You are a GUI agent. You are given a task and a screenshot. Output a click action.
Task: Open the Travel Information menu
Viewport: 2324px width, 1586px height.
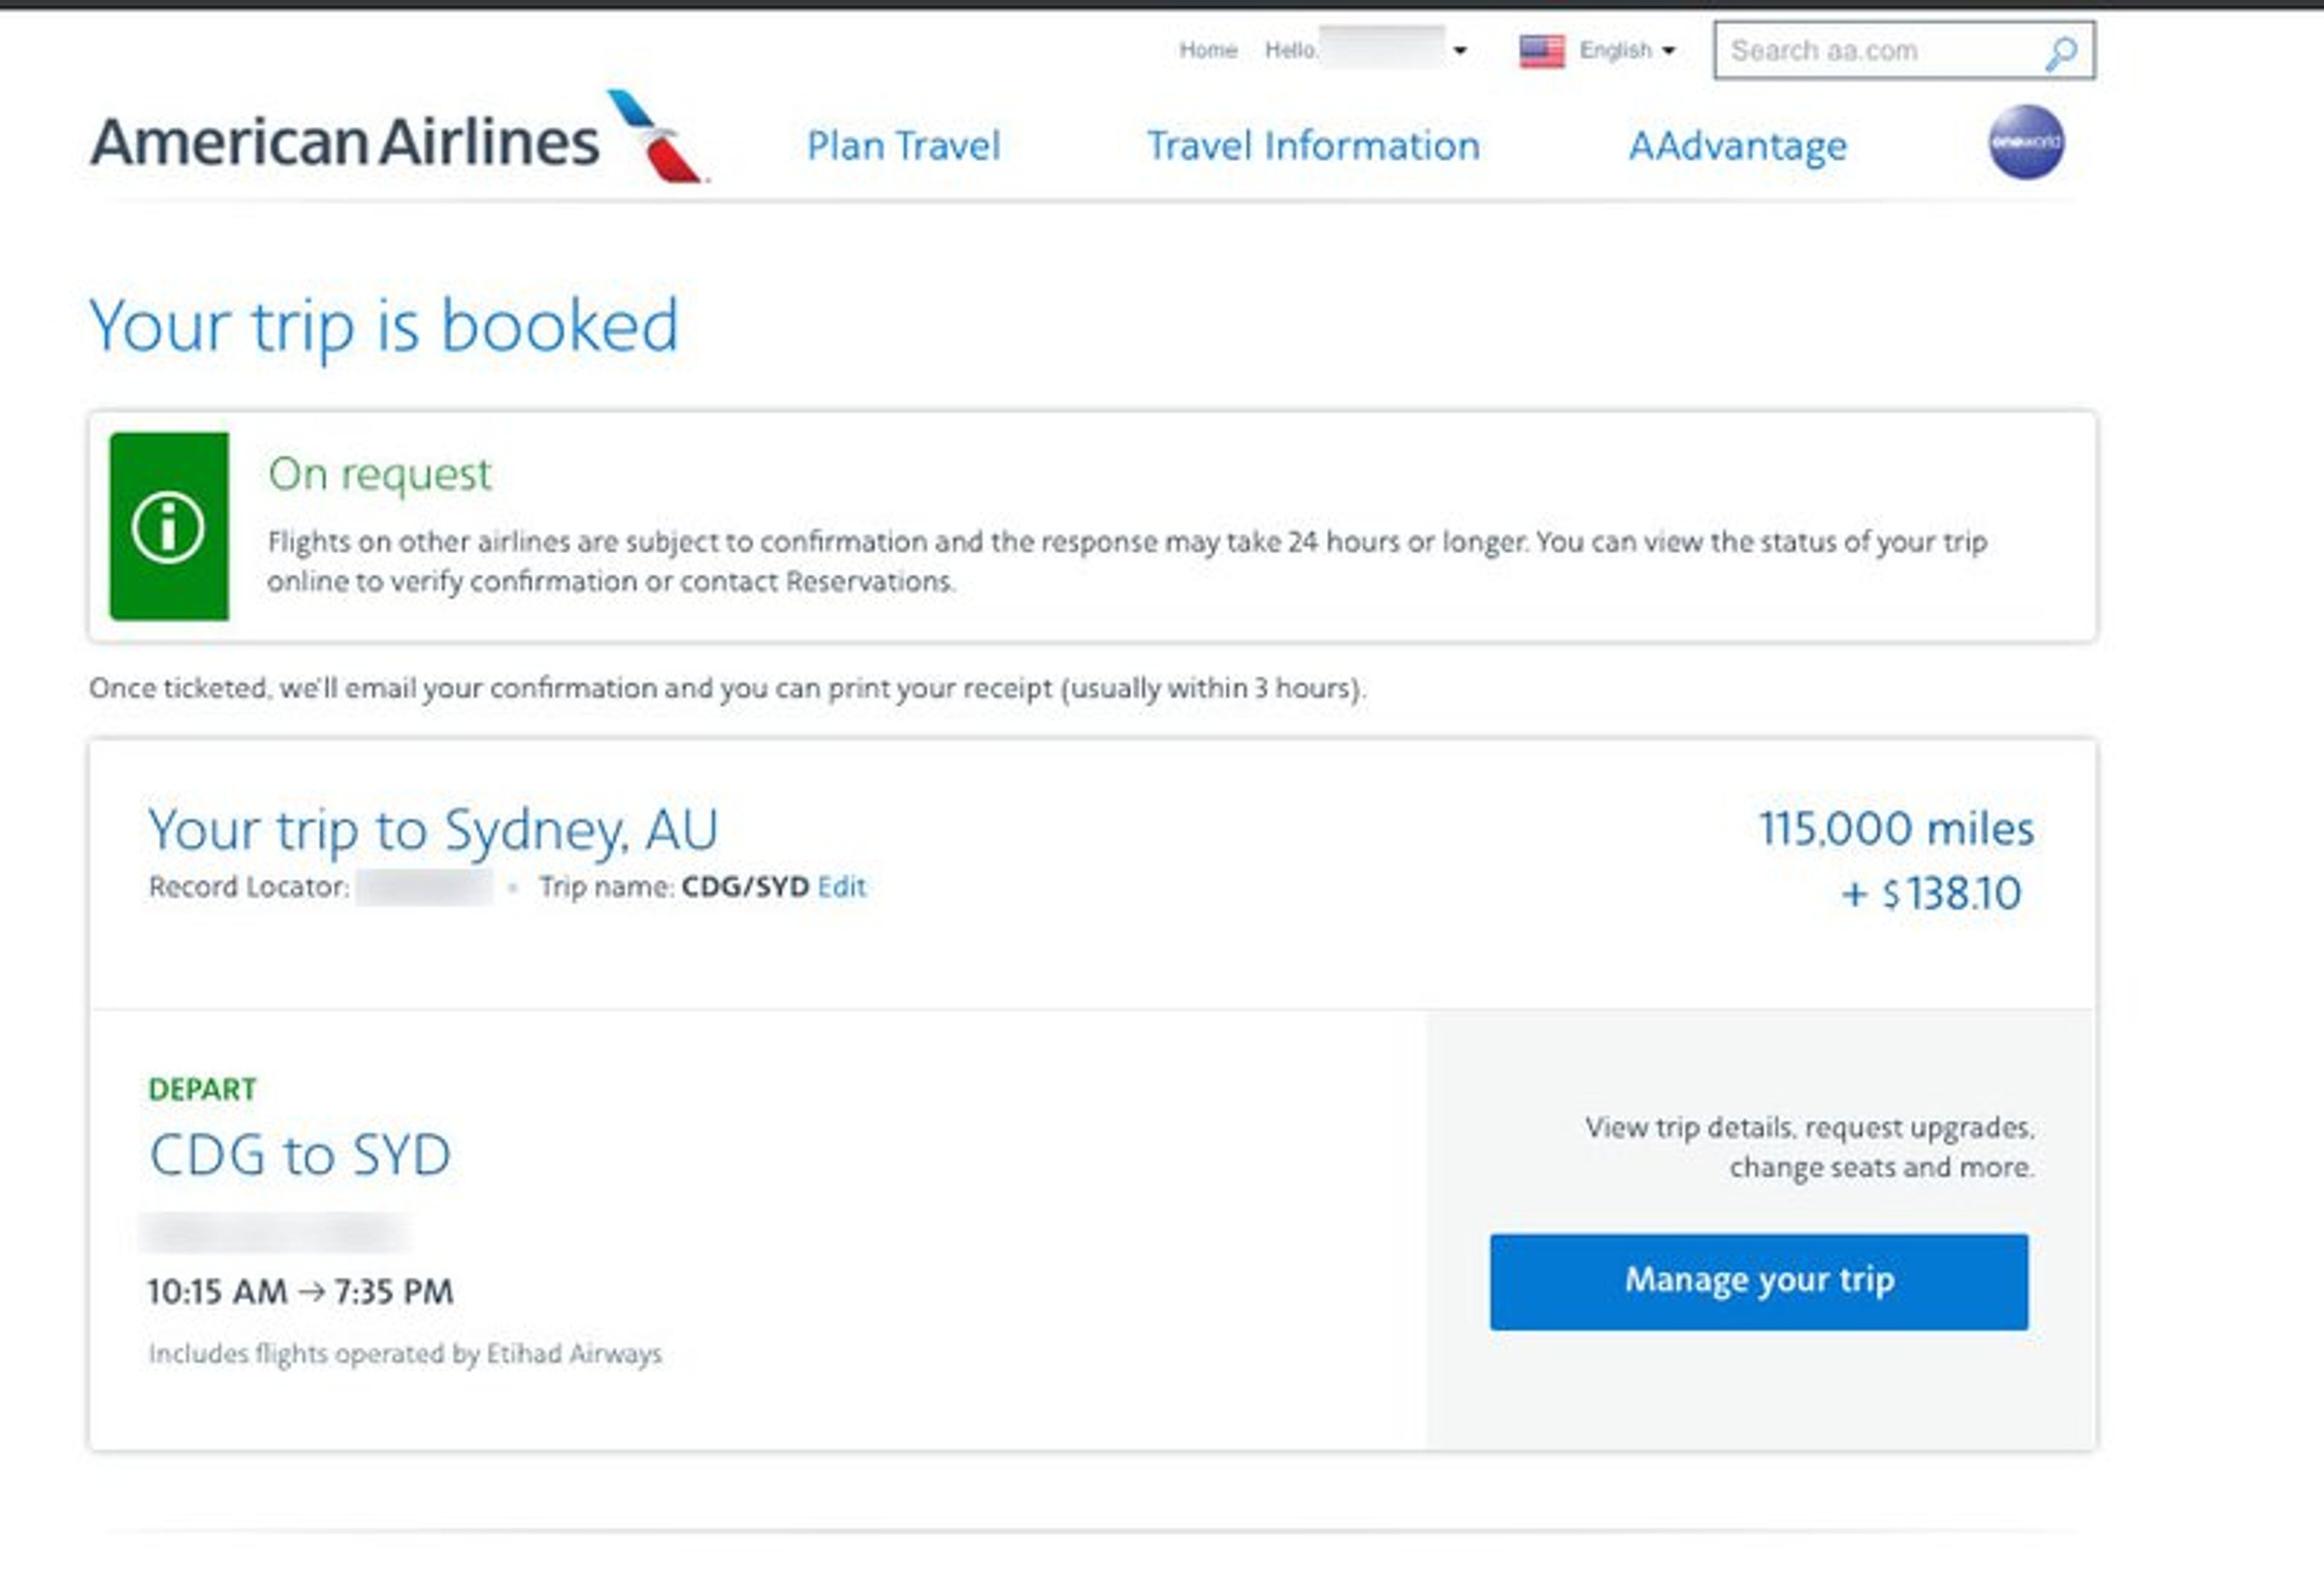[1312, 146]
